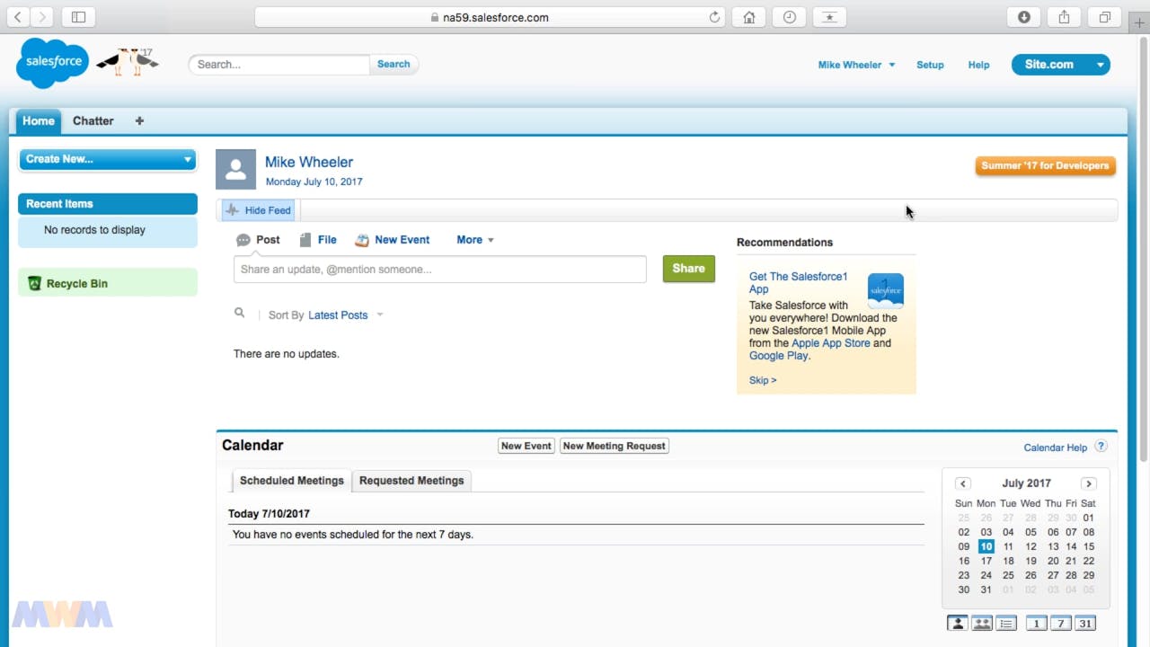Expand the More publisher actions
Image resolution: width=1150 pixels, height=647 pixels.
click(x=474, y=240)
